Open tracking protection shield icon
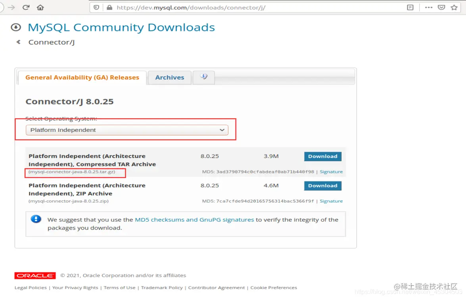The image size is (466, 299). click(96, 8)
